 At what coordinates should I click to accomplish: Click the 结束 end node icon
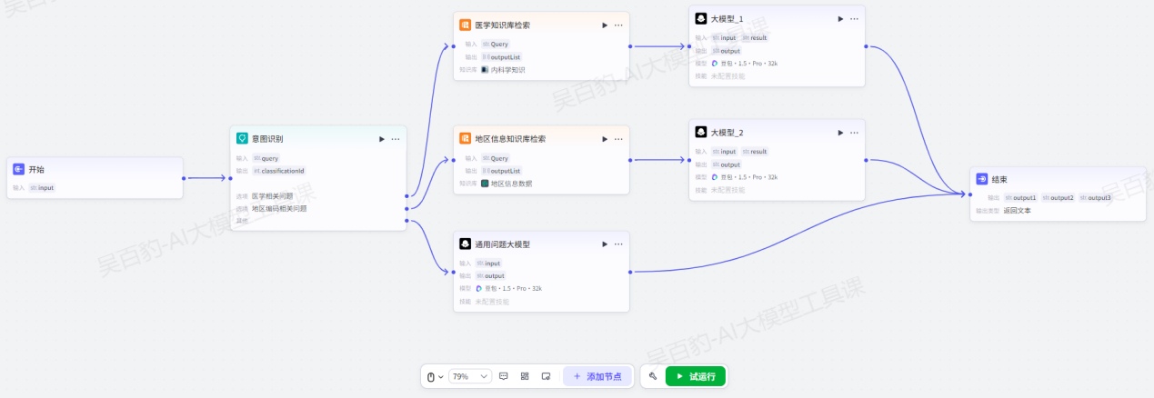[981, 179]
